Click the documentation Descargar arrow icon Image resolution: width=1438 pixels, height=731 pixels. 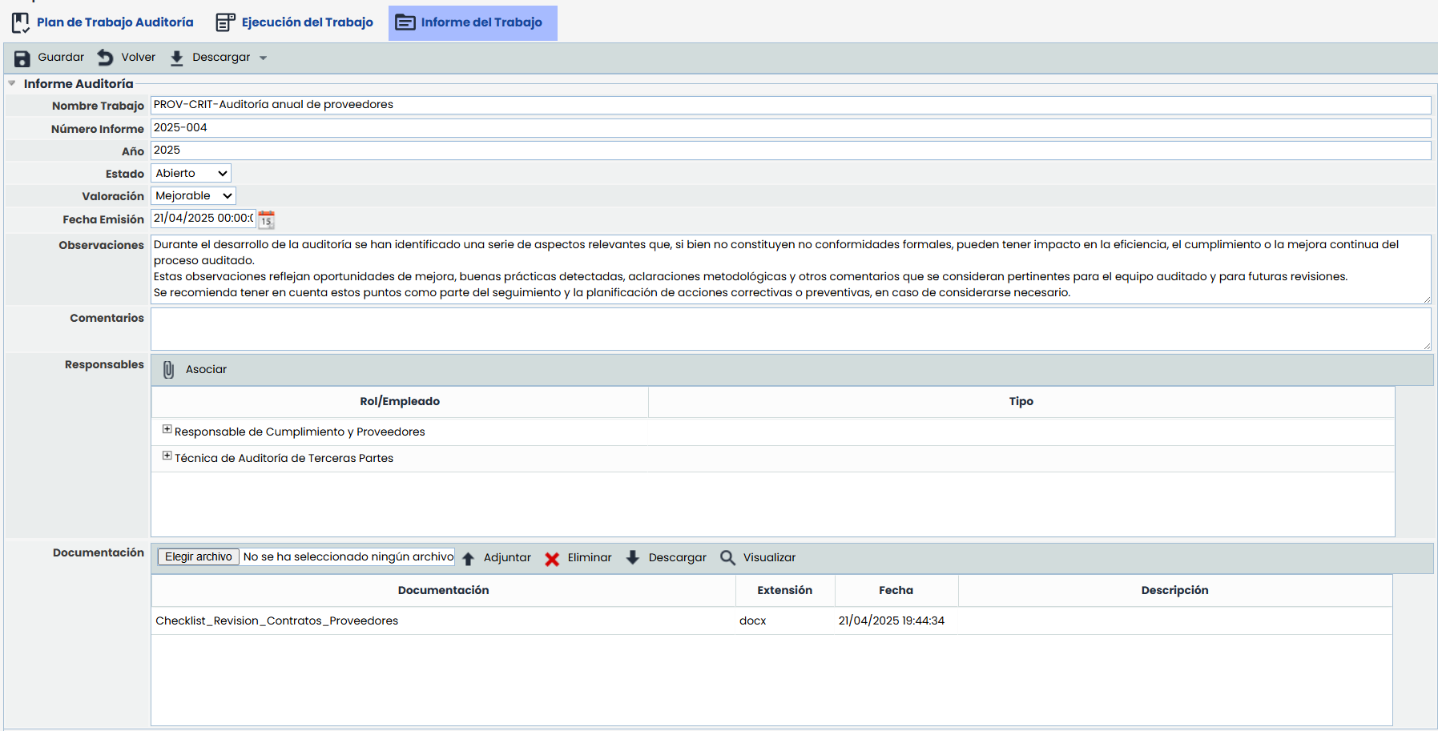633,558
